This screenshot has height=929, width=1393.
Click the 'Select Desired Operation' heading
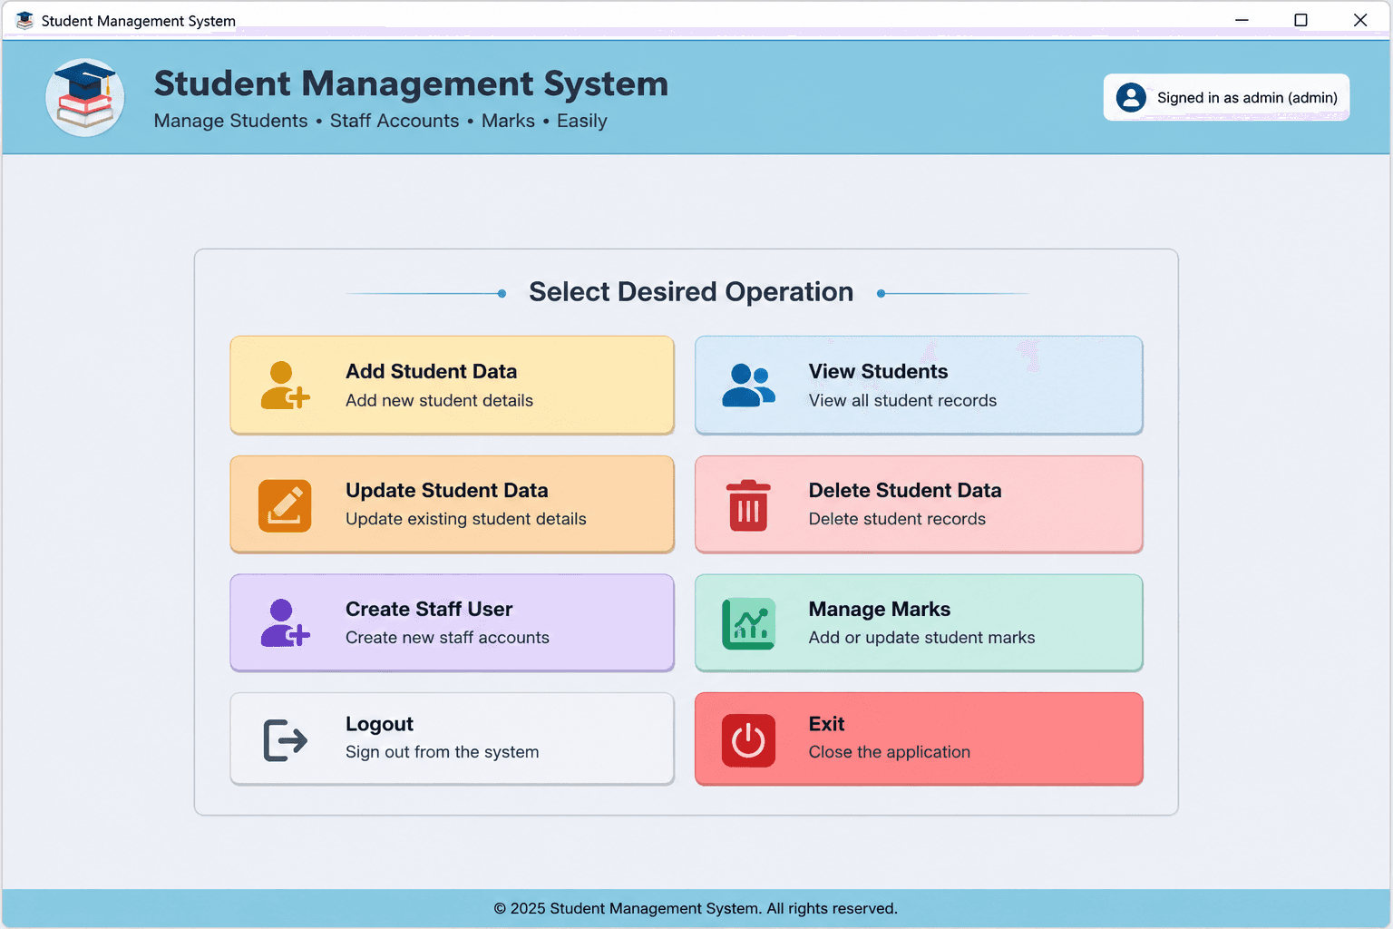691,292
